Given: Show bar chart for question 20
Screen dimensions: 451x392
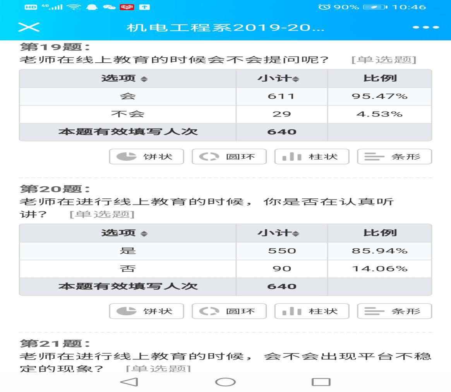Looking at the screenshot, I should click(x=394, y=311).
